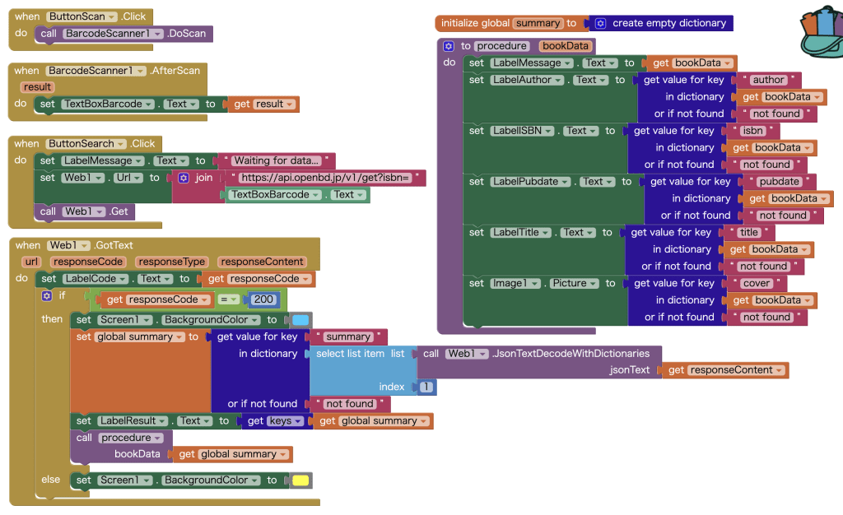This screenshot has width=843, height=515.
Task: Open the gear mutator on the join block
Action: point(184,178)
